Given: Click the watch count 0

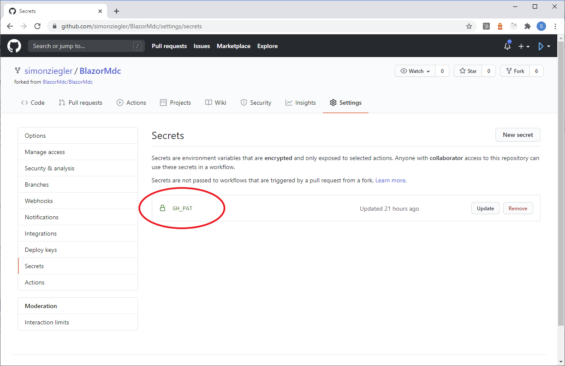Looking at the screenshot, I should coord(442,71).
